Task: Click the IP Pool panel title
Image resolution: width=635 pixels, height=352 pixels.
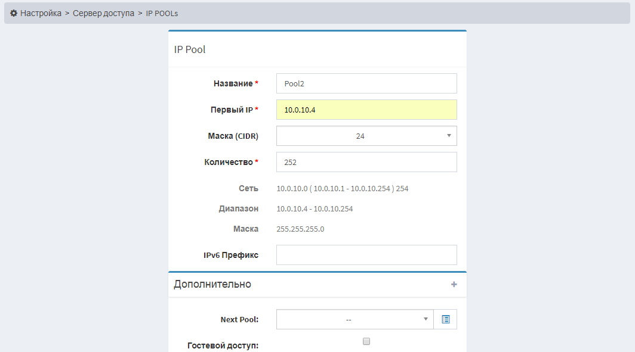Action: point(190,49)
